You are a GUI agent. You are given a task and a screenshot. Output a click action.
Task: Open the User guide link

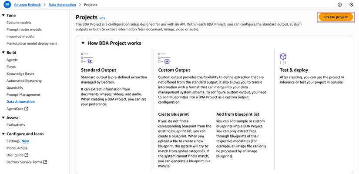click(15, 155)
